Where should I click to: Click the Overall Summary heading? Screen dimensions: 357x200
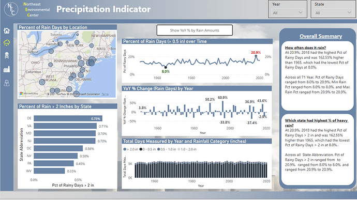[321, 36]
